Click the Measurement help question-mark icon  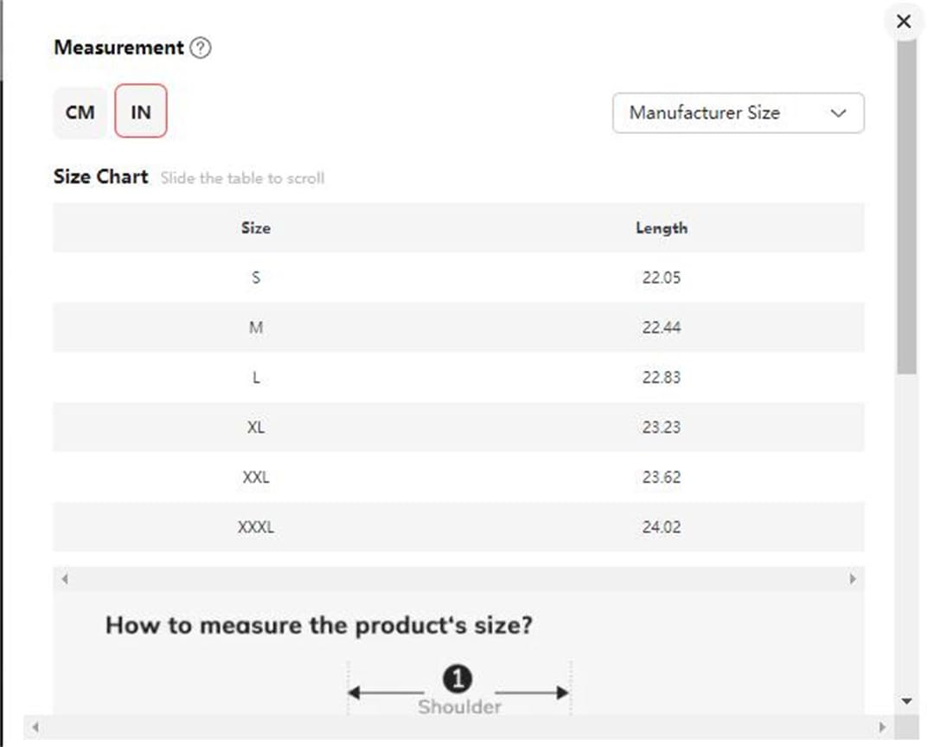200,48
